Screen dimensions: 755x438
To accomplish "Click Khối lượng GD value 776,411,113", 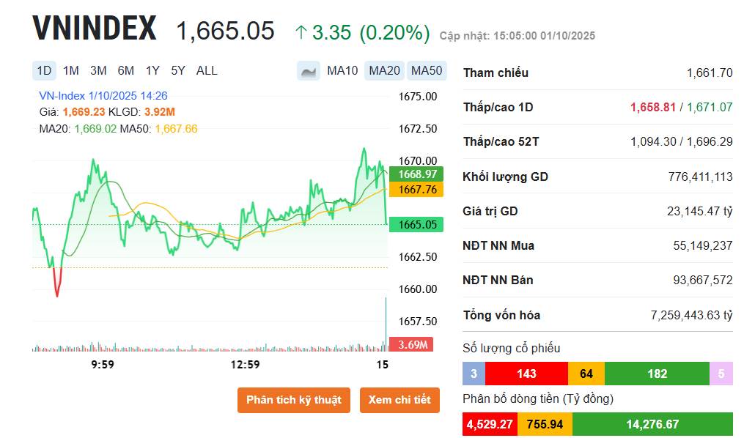I will pos(700,177).
